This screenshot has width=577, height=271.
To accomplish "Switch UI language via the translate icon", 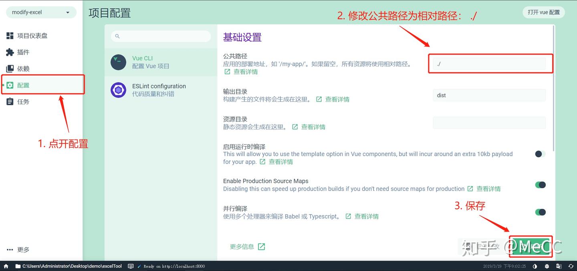I will (x=559, y=266).
